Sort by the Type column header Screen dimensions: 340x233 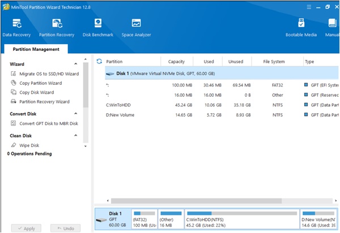coord(309,62)
